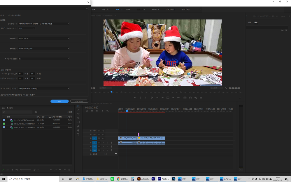Toggle lock on V1 track
Viewport: 291px width, 182px height.
pos(91,138)
